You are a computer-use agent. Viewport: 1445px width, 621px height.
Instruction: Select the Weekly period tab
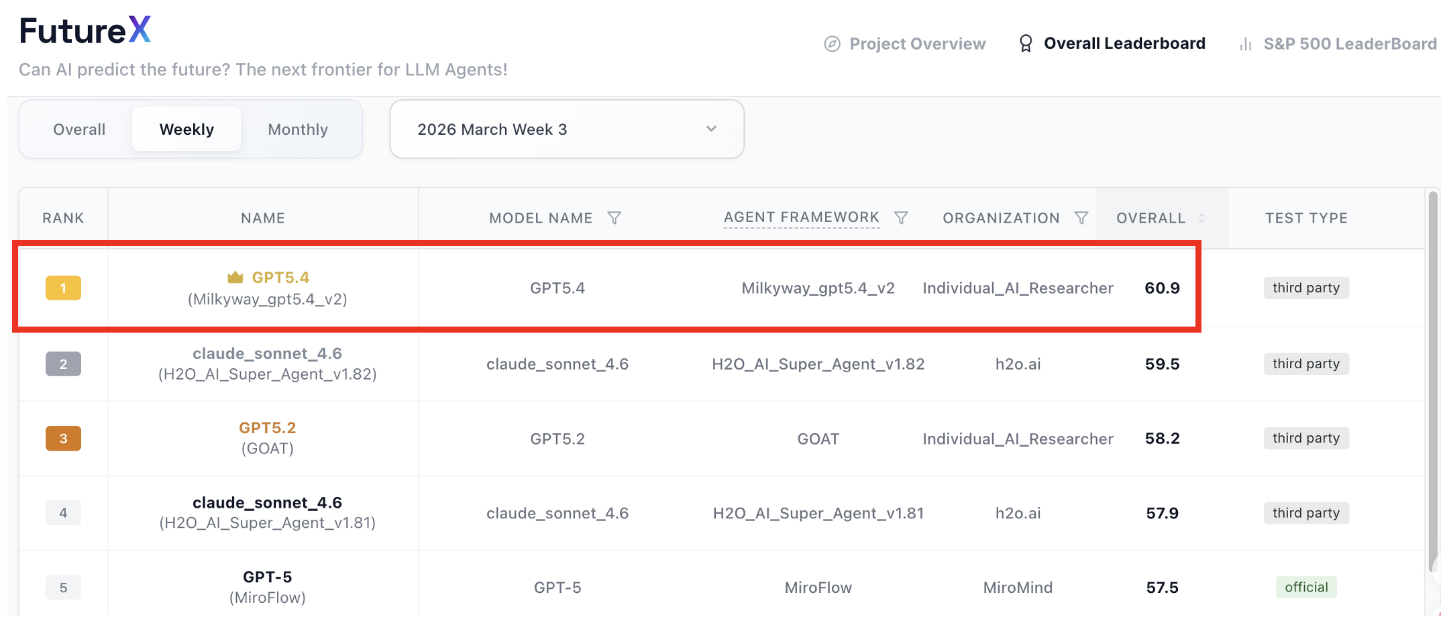[186, 129]
